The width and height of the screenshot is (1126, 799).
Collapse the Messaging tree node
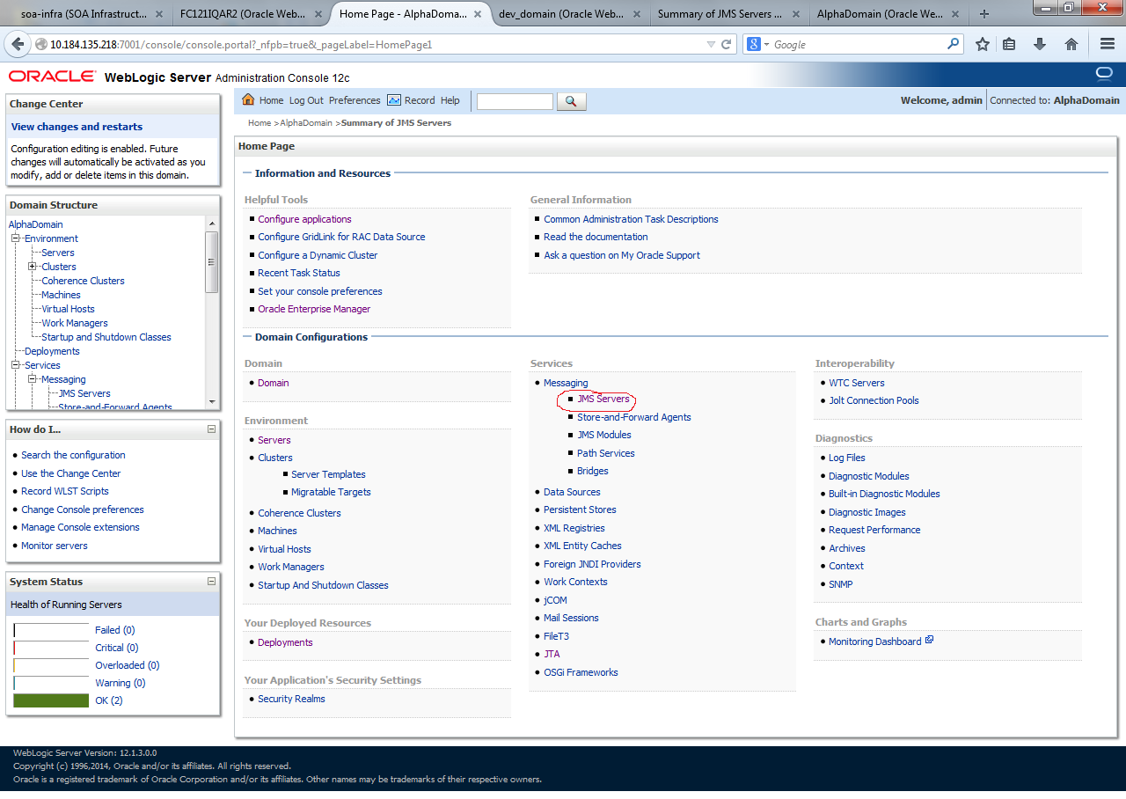[32, 379]
